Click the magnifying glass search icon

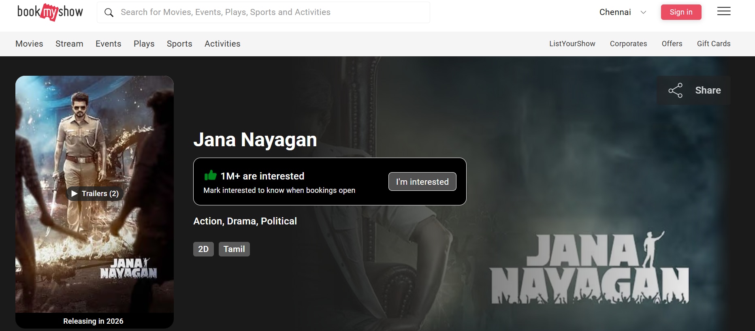point(109,13)
